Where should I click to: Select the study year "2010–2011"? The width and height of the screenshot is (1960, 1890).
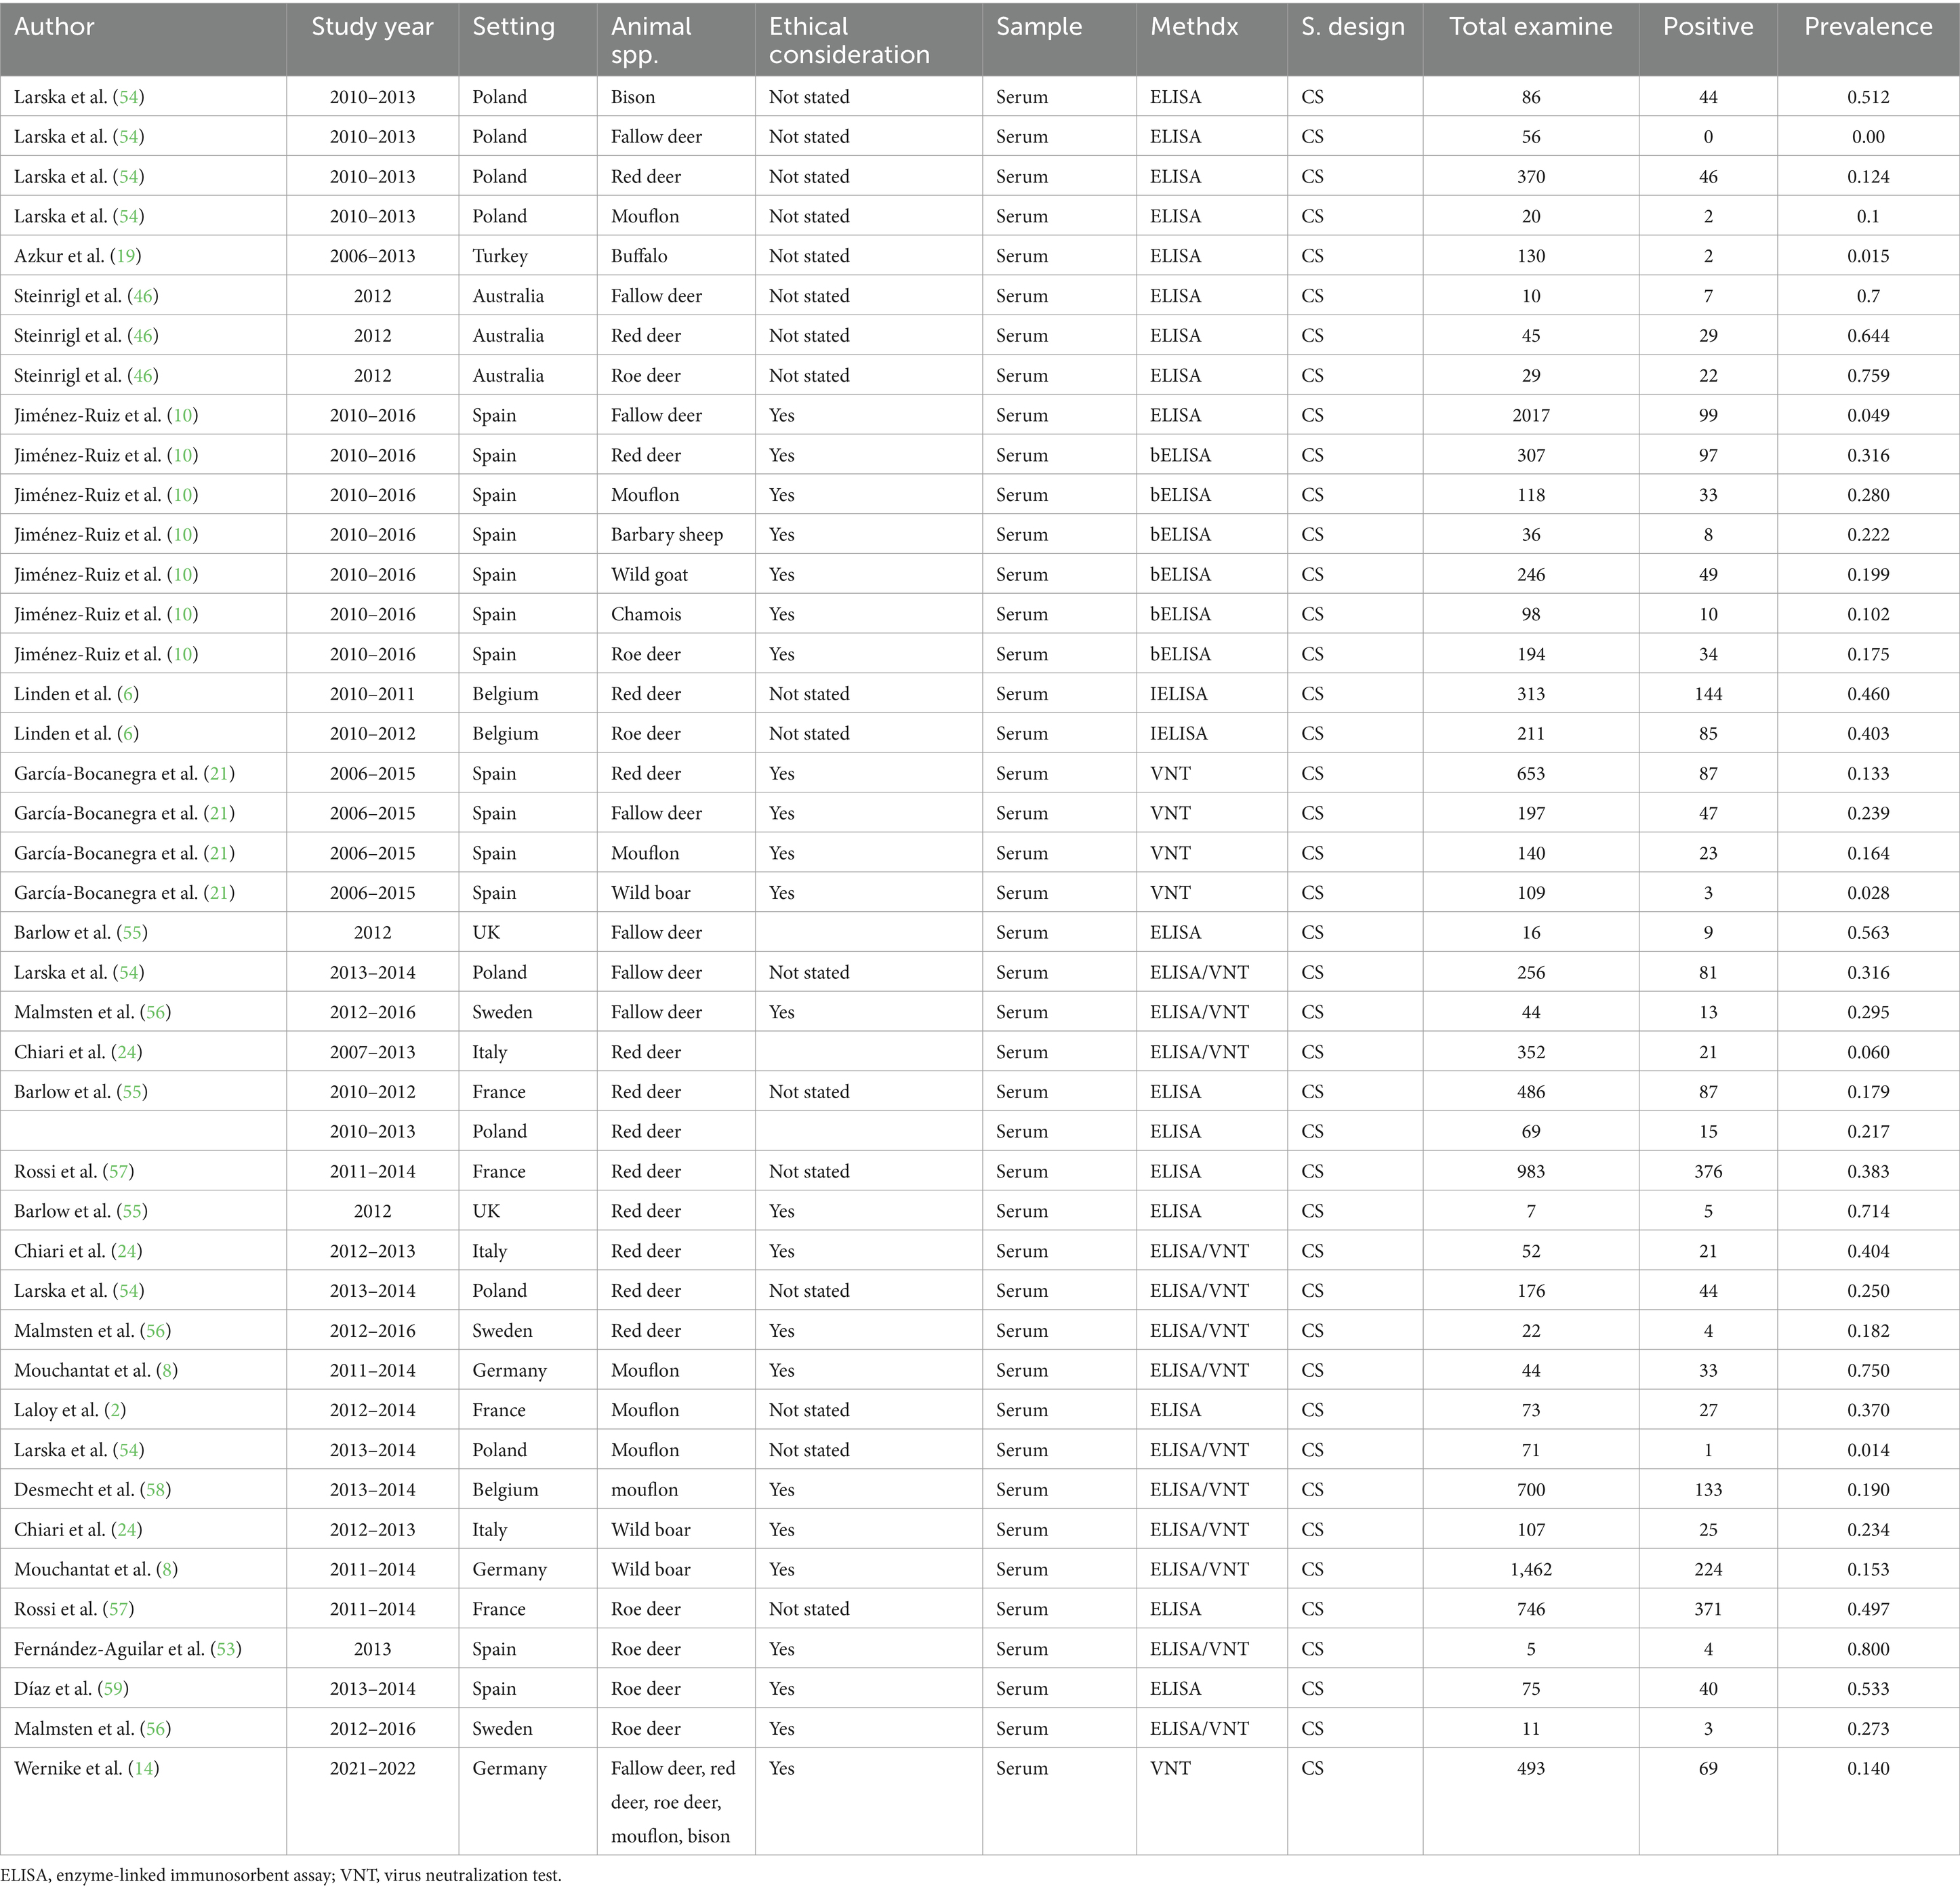point(372,694)
